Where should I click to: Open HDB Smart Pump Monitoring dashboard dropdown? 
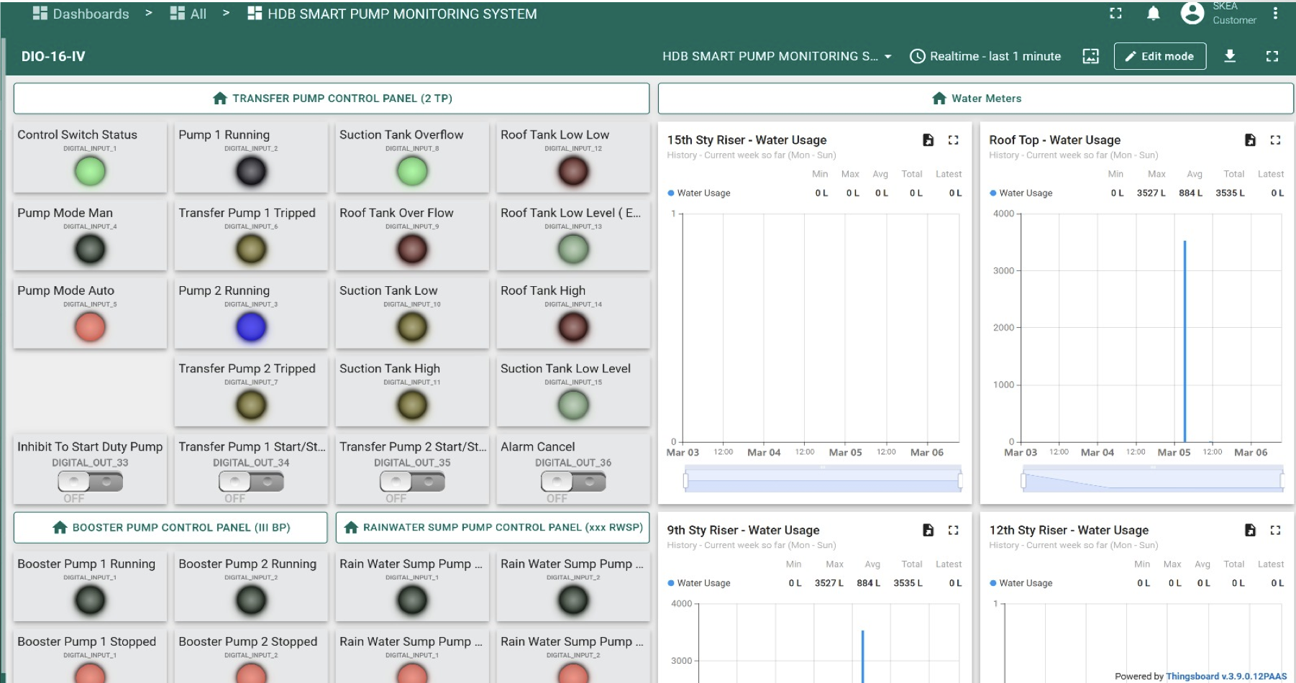coord(777,56)
